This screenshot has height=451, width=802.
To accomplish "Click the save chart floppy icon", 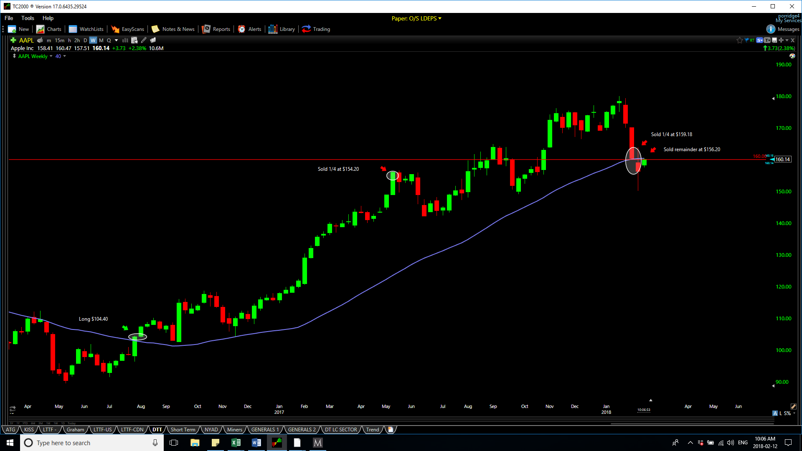I will 774,41.
